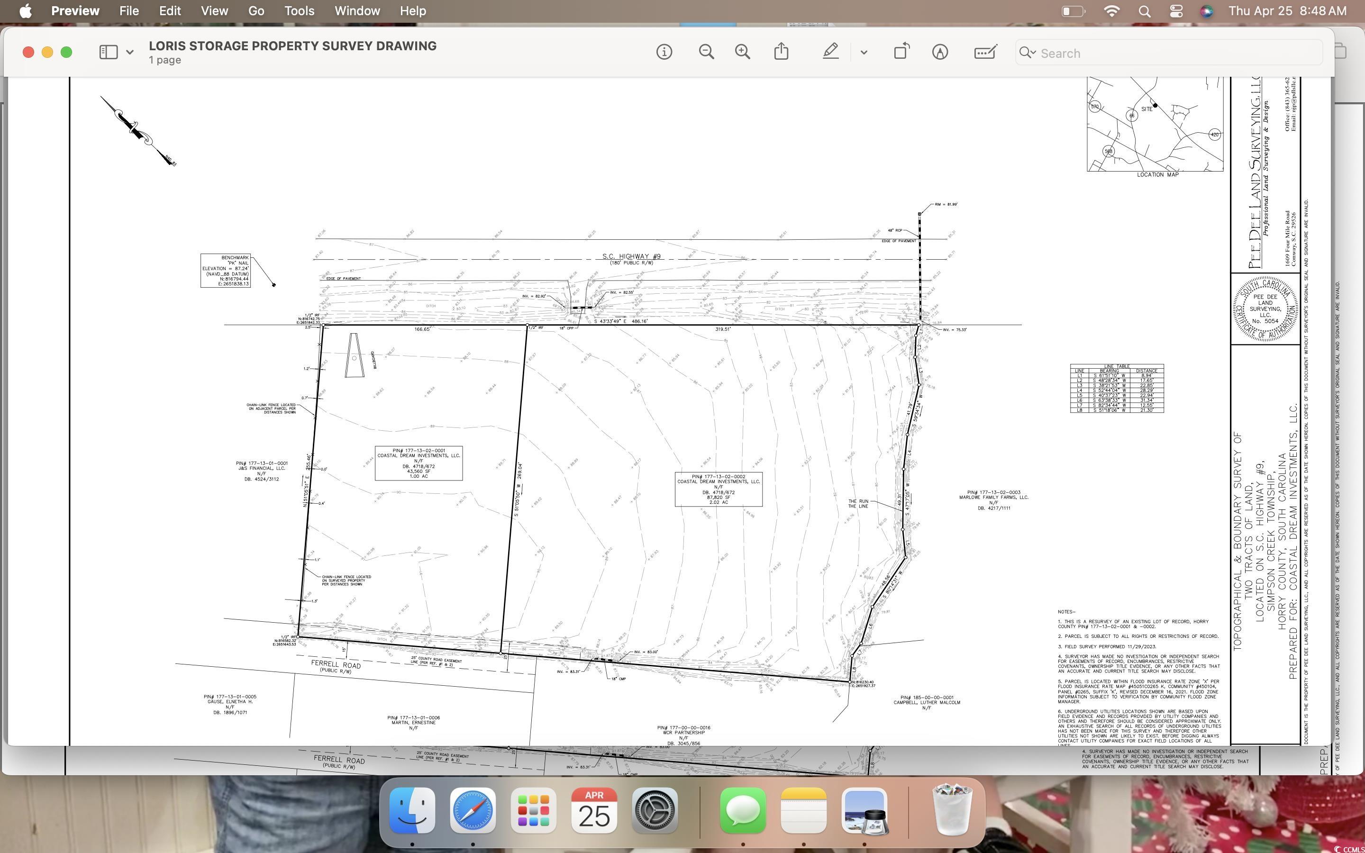Screen dimensions: 1365x853
Task: Click the LINE TABLE on the drawing
Action: point(1117,389)
